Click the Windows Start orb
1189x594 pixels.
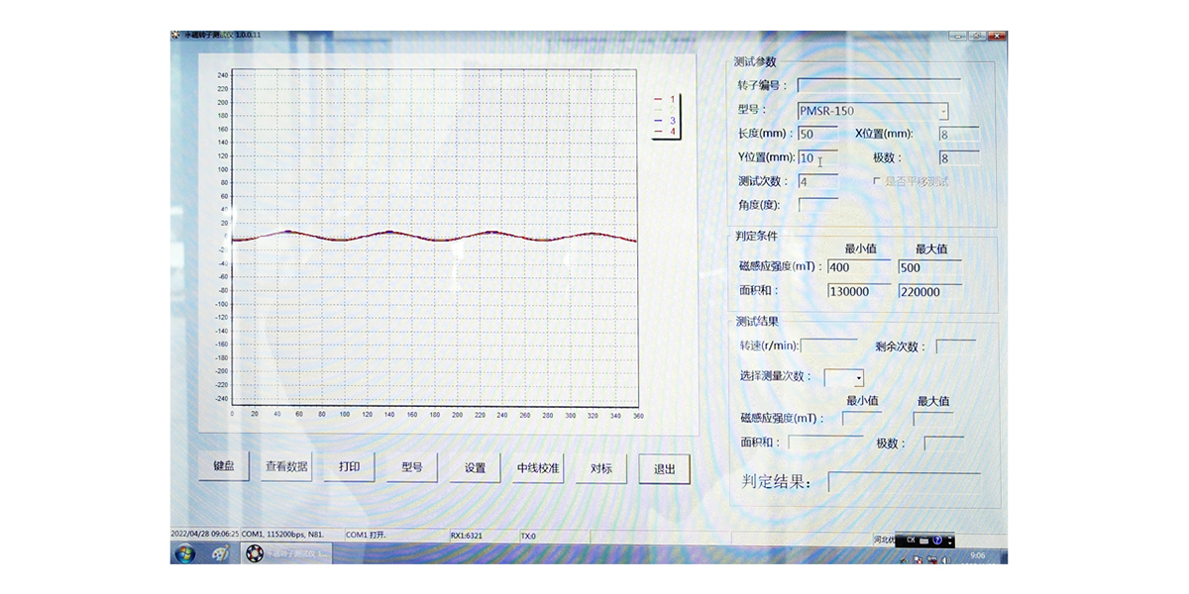[x=184, y=553]
